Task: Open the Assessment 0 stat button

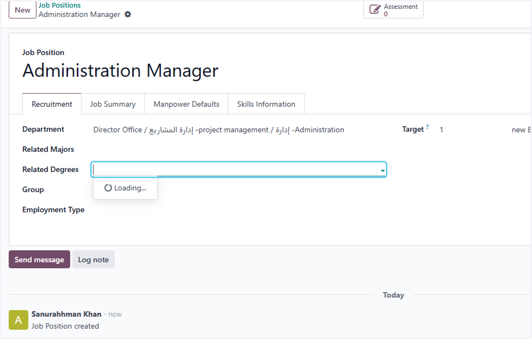Action: click(393, 10)
